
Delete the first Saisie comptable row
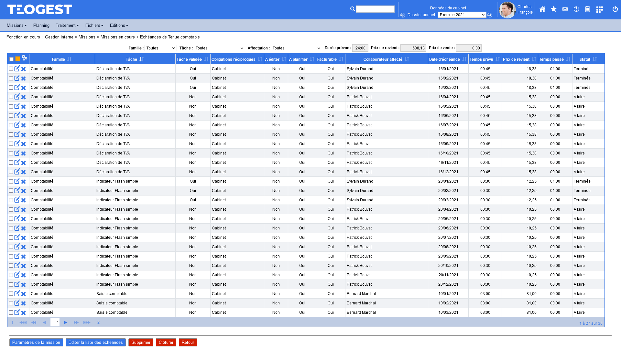pyautogui.click(x=24, y=294)
